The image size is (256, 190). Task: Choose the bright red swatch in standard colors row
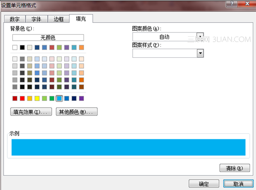click(22, 98)
